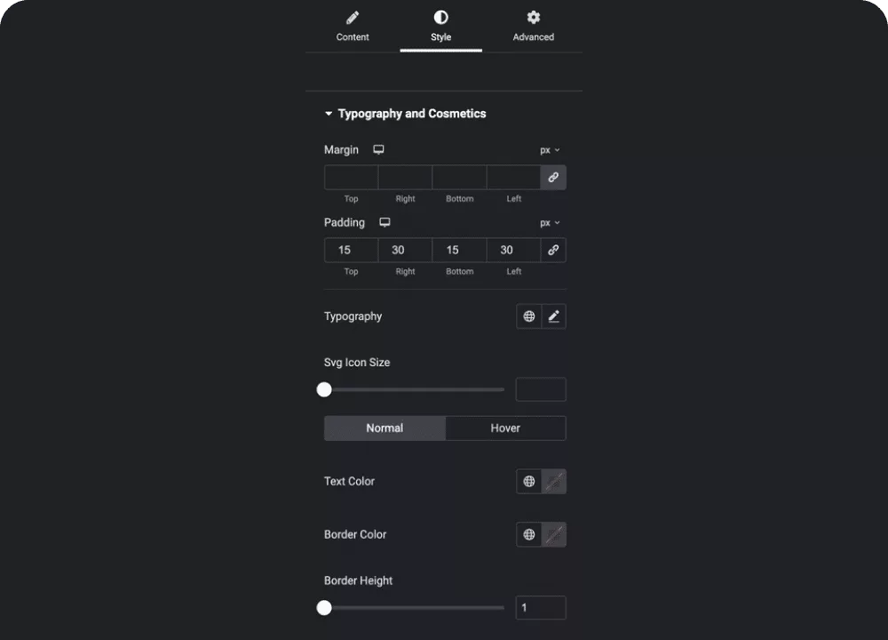Open the Border Color swatch picker

click(x=554, y=534)
